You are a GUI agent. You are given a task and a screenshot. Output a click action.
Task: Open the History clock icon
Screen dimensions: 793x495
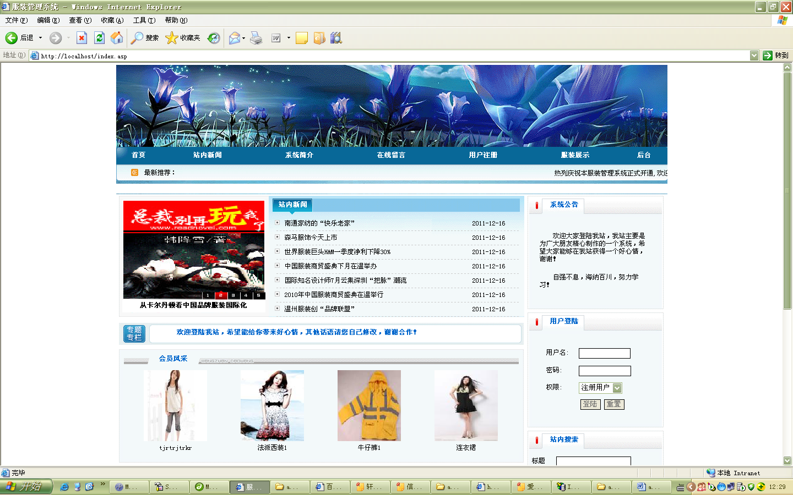(x=214, y=38)
